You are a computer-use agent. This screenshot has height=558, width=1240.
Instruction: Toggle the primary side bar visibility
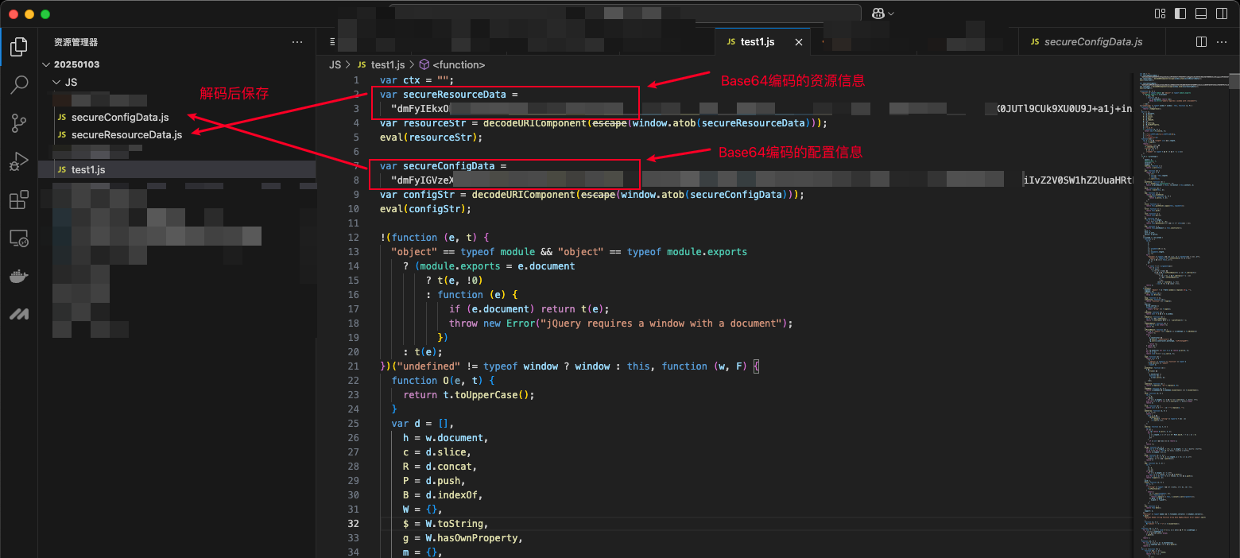pyautogui.click(x=1180, y=14)
